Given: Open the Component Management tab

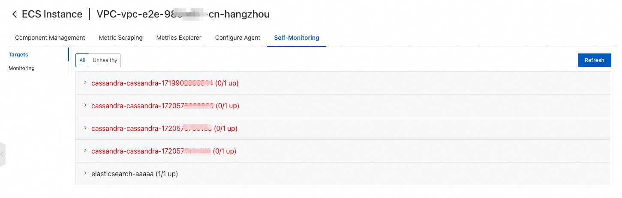Looking at the screenshot, I should point(50,38).
